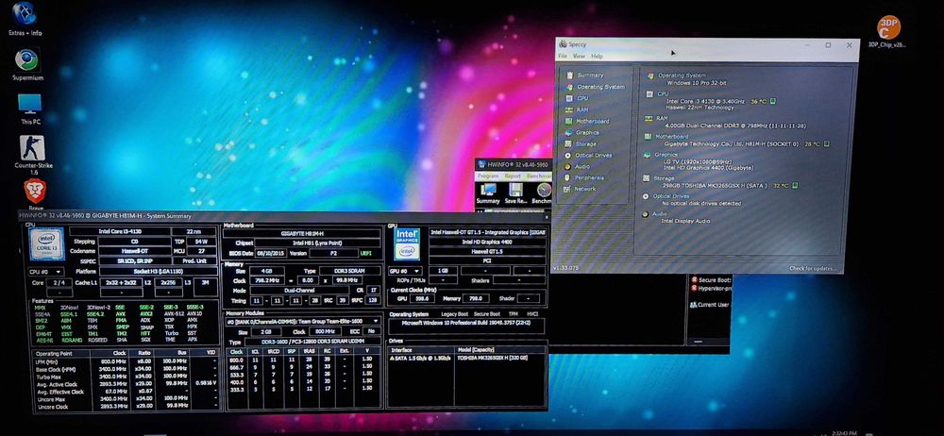This screenshot has width=944, height=436.
Task: Expand the memory module selection dropdown
Action: tap(303, 322)
